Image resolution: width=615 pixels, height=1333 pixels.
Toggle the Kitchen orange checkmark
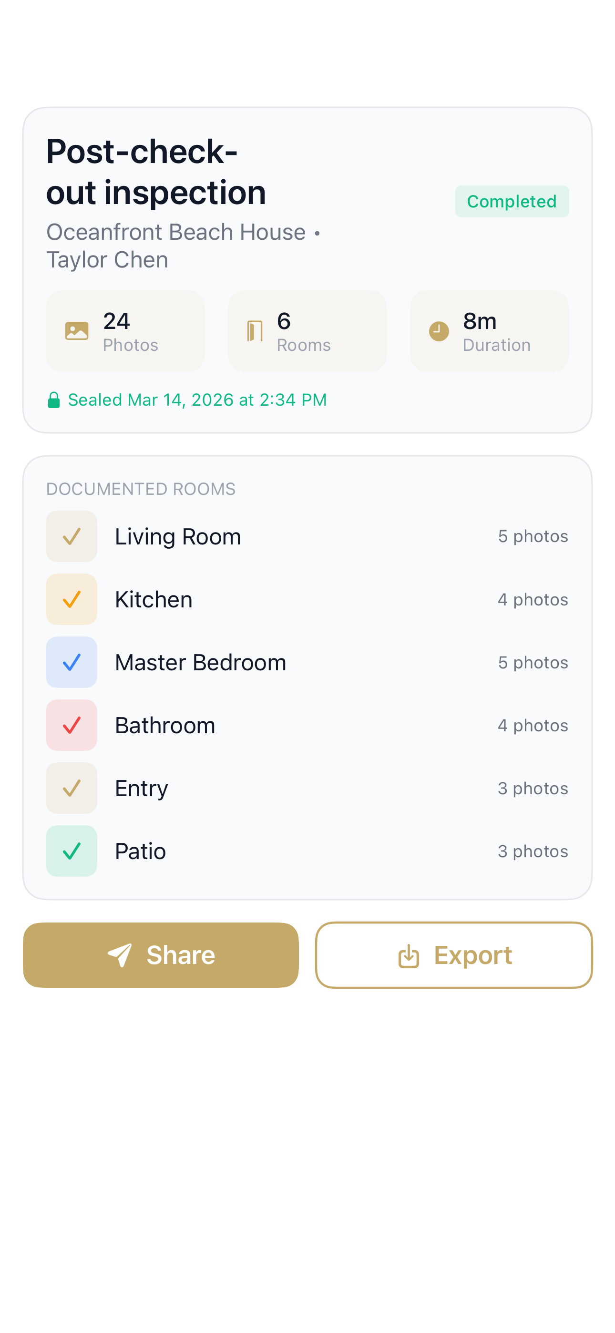point(72,599)
